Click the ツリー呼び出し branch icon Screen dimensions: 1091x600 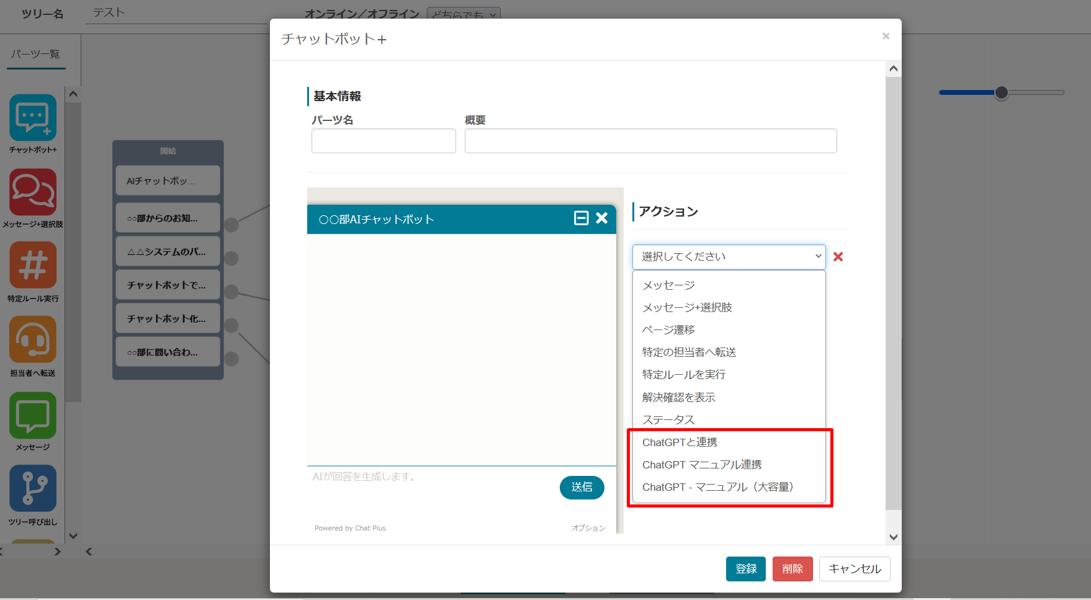[33, 489]
